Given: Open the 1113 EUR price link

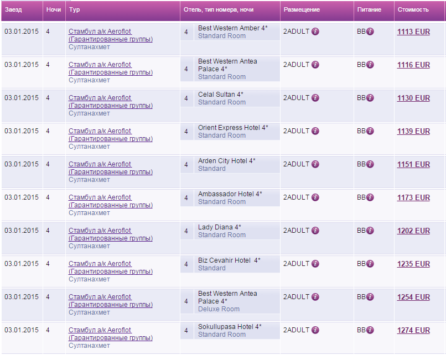Looking at the screenshot, I should pos(413,32).
